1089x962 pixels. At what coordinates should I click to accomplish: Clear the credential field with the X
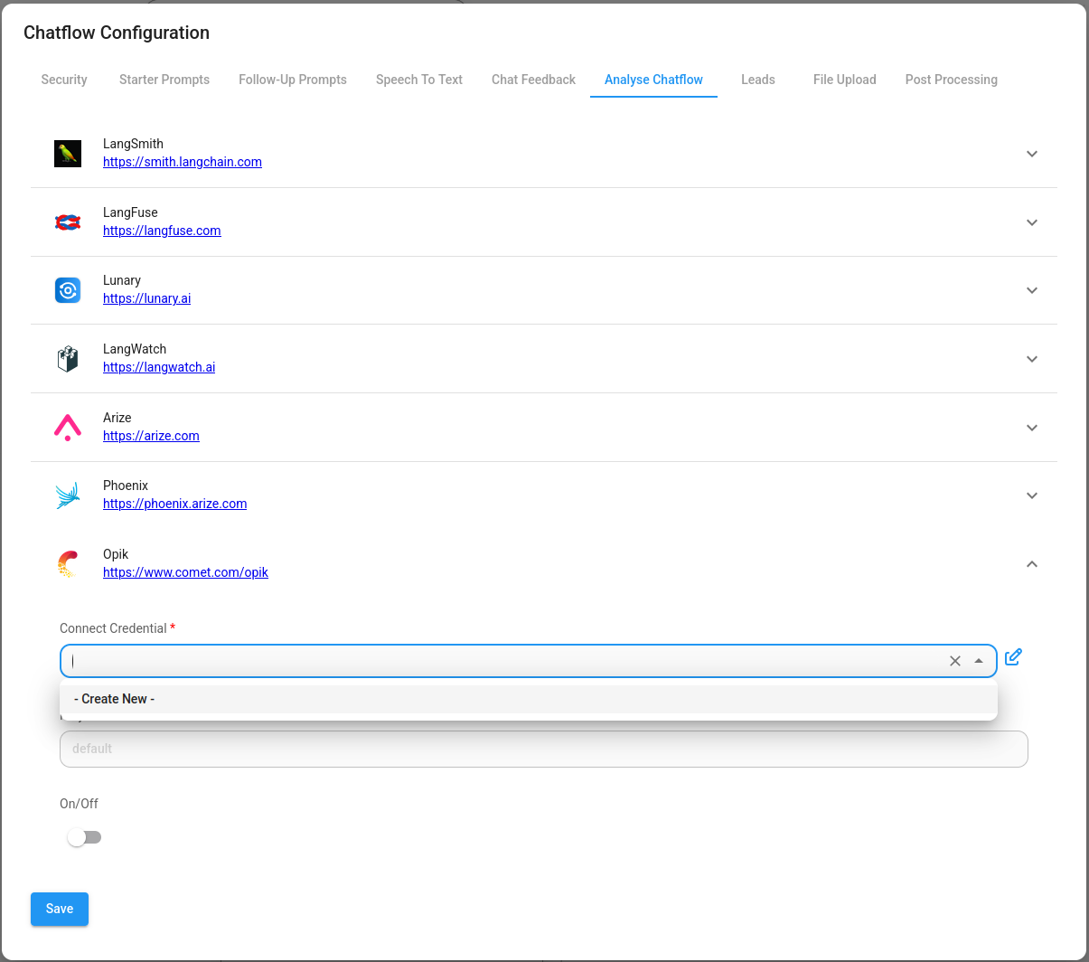[x=955, y=661]
